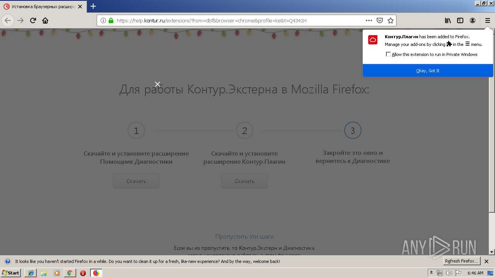The width and height of the screenshot is (495, 278).
Task: Show site information icon in address bar
Action: click(x=103, y=20)
